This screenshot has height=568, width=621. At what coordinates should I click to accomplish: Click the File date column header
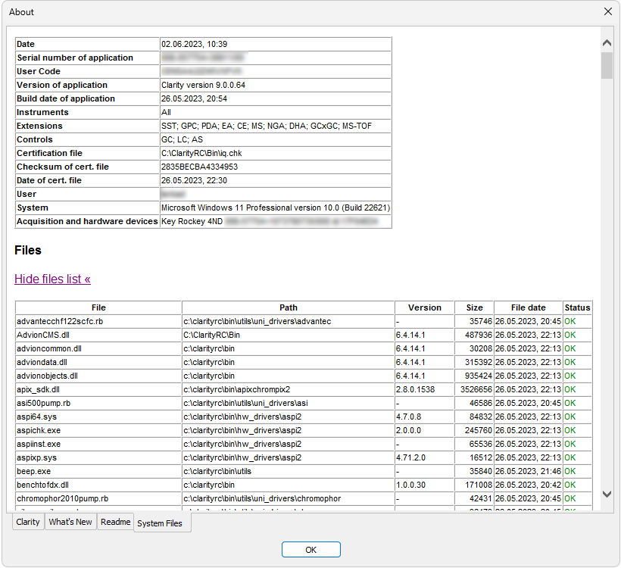tap(528, 307)
